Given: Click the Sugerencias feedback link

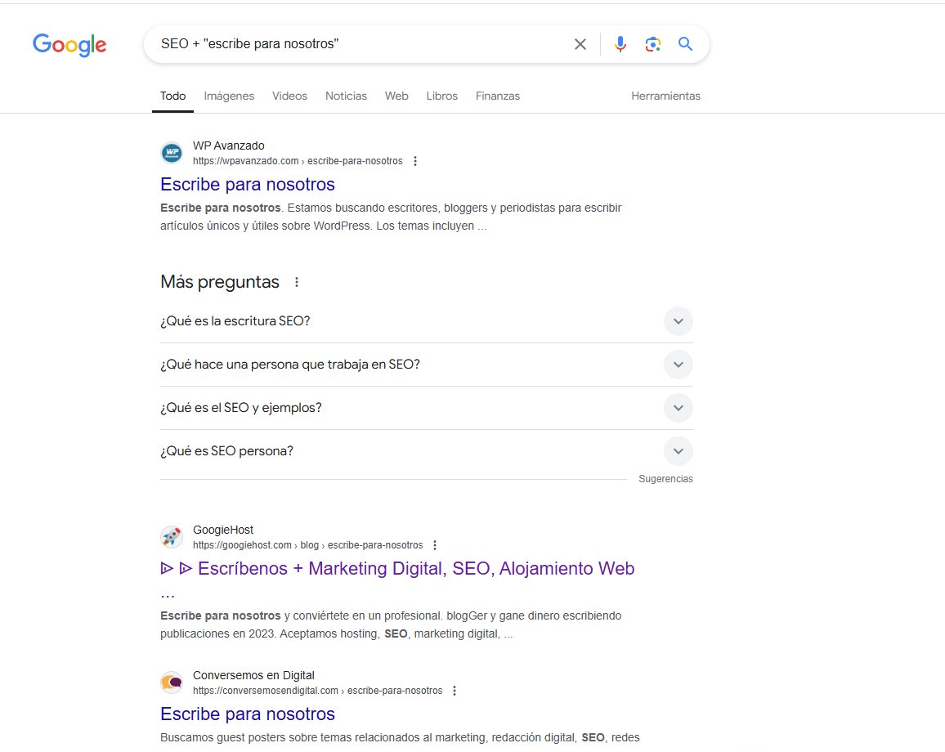Looking at the screenshot, I should 666,479.
